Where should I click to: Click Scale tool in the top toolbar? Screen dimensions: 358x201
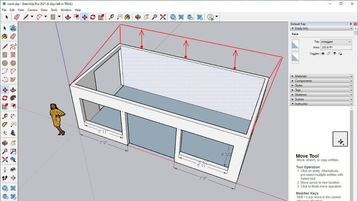[101, 17]
